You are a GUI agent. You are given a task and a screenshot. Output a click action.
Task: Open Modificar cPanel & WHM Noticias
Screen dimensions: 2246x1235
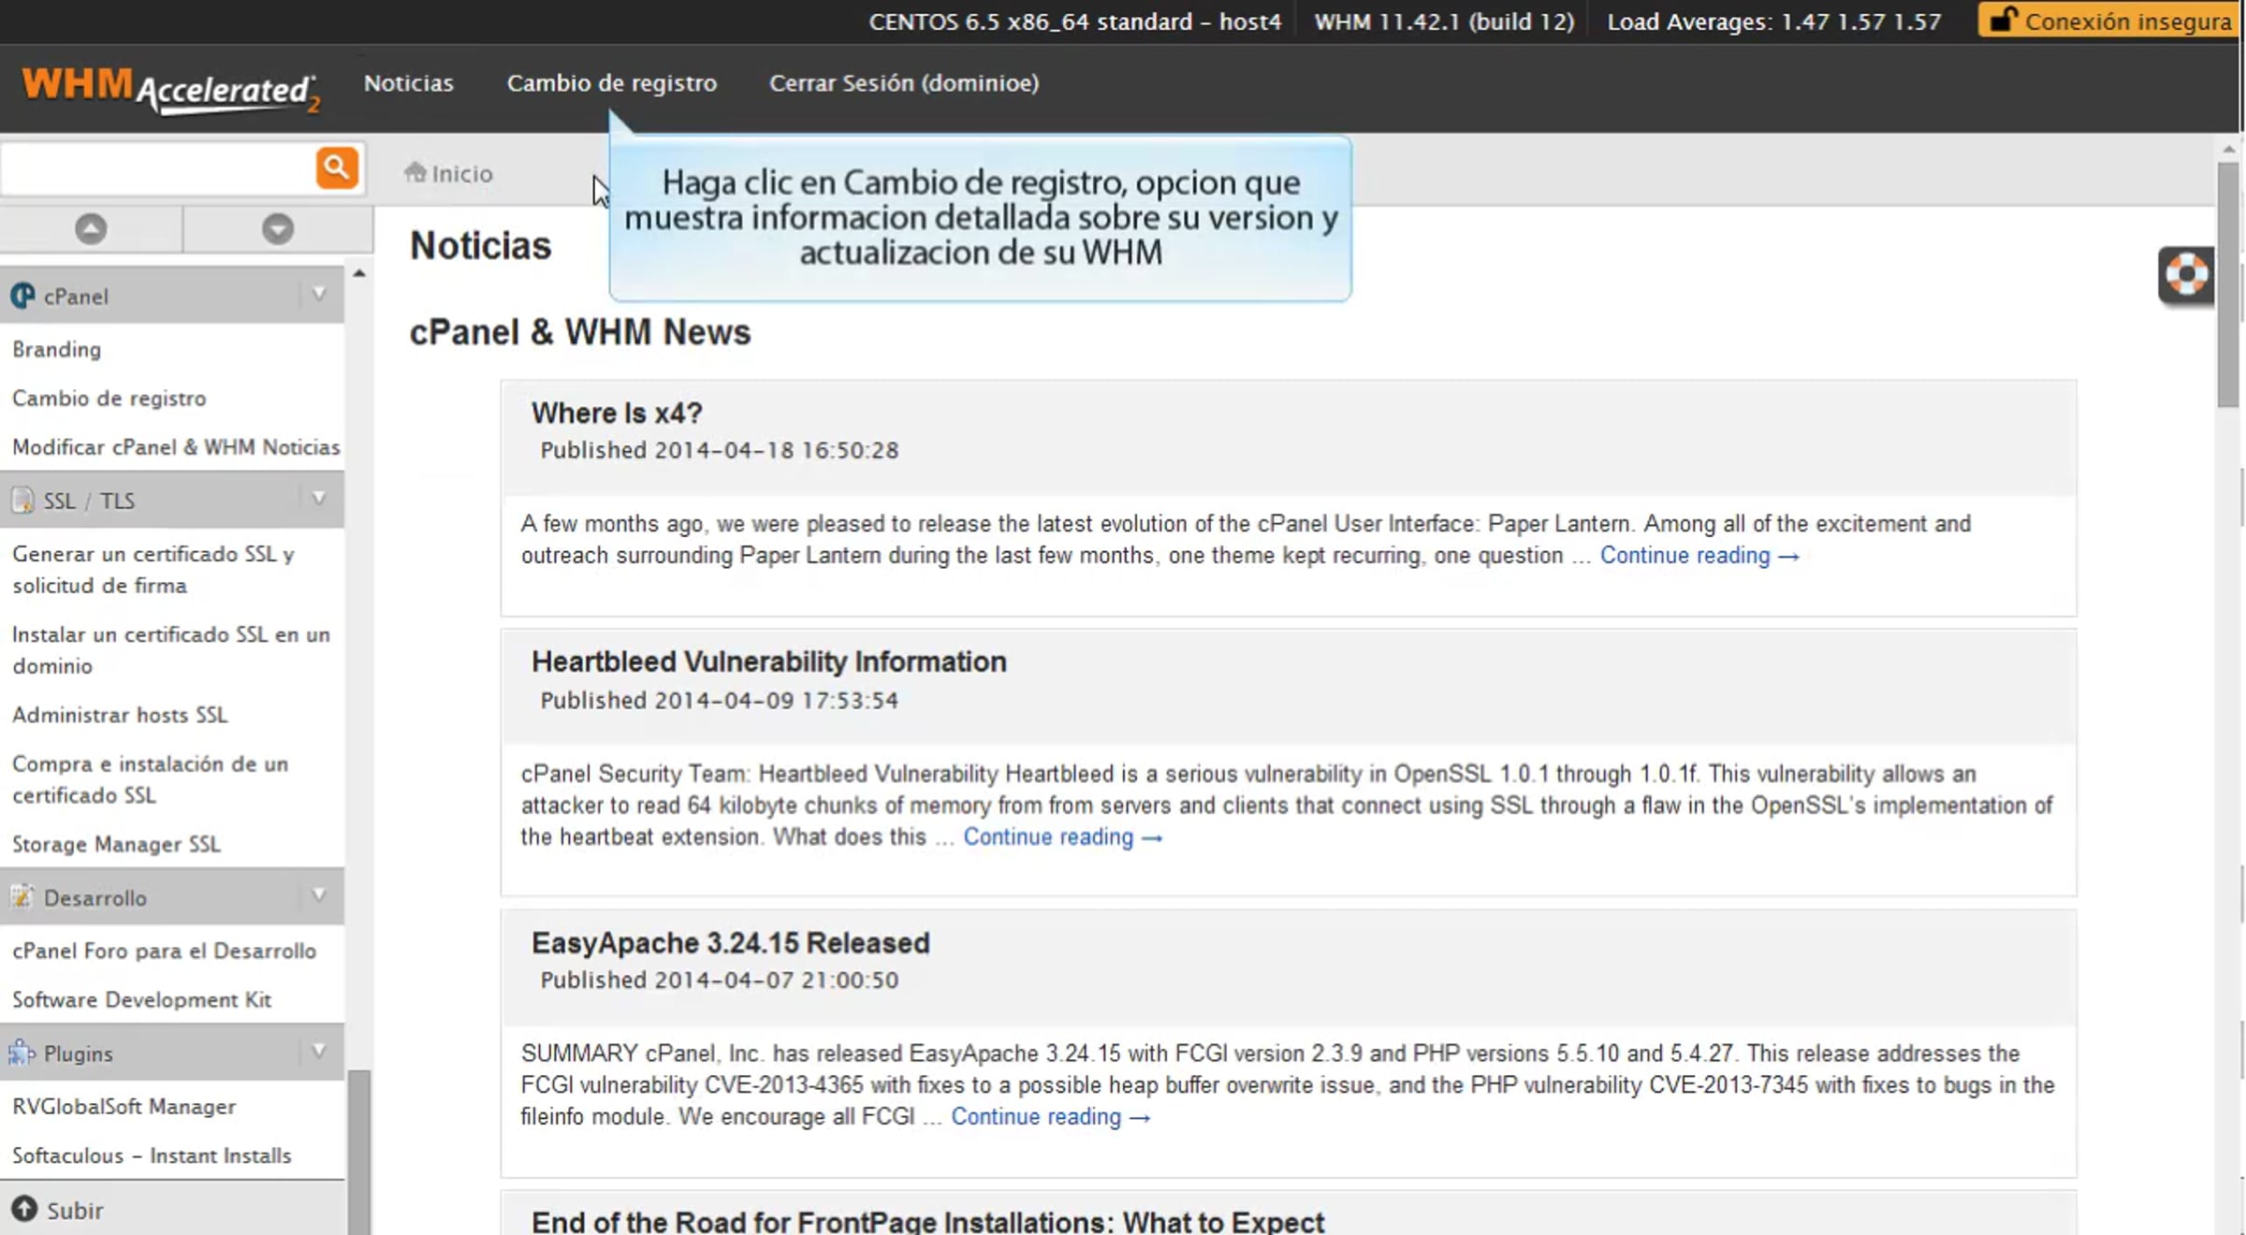pyautogui.click(x=176, y=446)
